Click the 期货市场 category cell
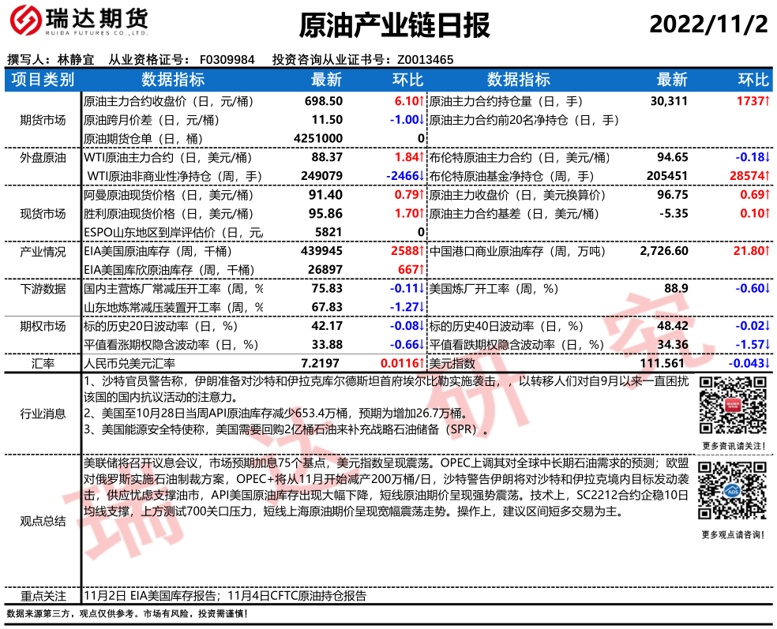 [43, 120]
